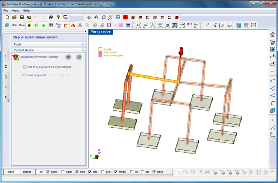Open dropdown arrow next to chart icon
278x183 pixels.
115,25
